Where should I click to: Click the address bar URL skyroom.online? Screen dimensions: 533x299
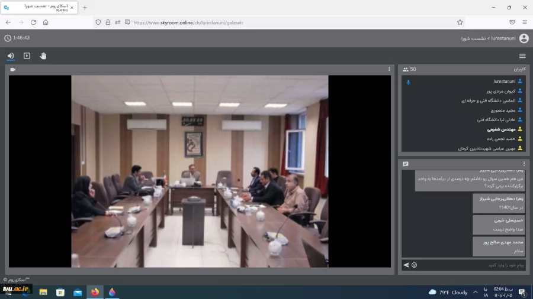(188, 22)
